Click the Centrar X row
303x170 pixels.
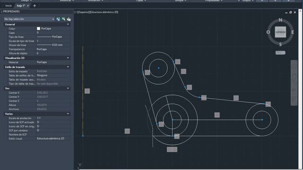[39, 93]
